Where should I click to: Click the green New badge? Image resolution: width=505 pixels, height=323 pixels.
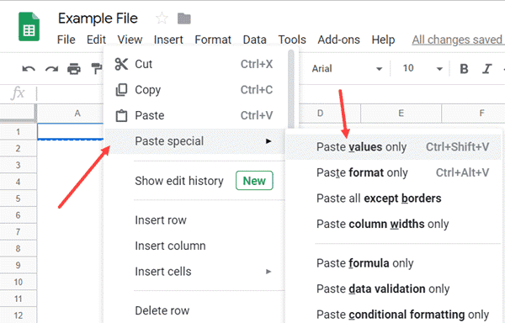254,181
